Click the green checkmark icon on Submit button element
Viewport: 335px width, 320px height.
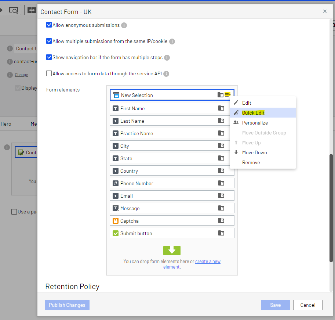[115, 233]
